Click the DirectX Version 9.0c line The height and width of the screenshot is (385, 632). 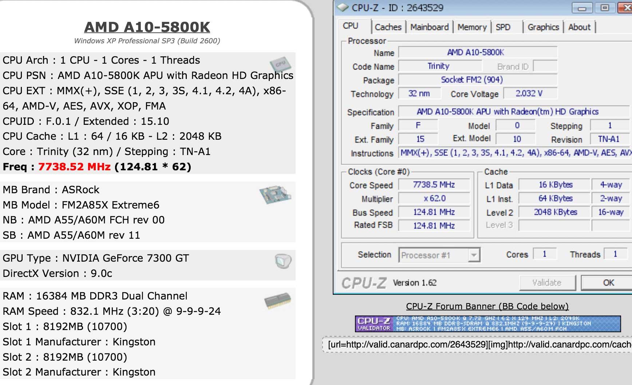pyautogui.click(x=58, y=274)
